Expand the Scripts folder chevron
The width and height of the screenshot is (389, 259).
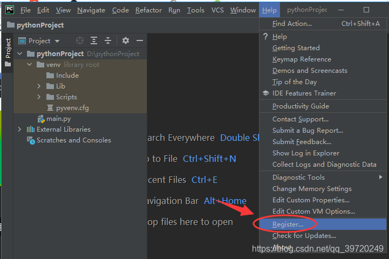point(39,97)
